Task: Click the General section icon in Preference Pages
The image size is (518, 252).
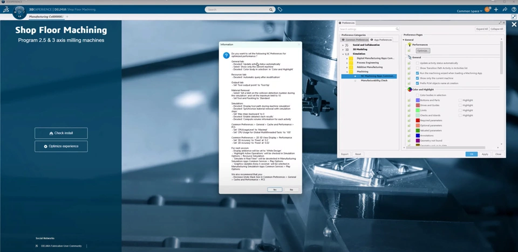Action: coord(410,58)
